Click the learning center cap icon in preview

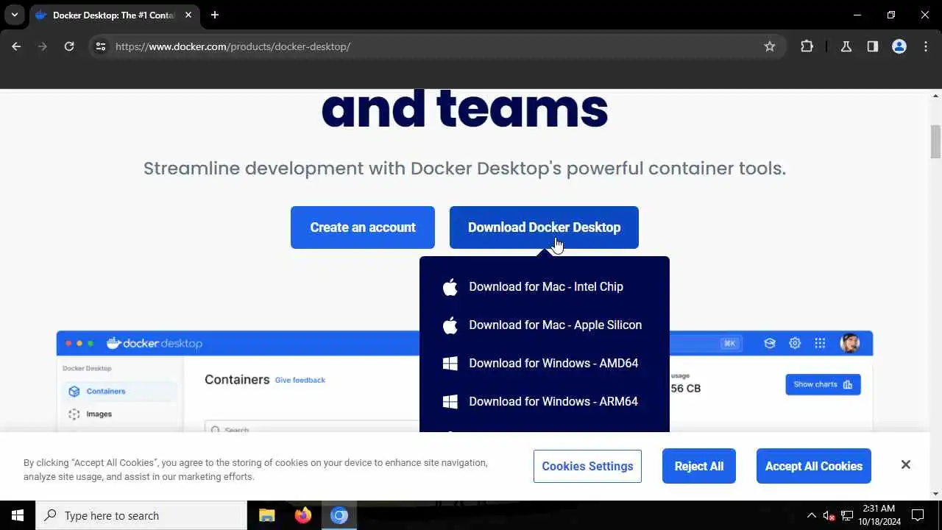770,343
